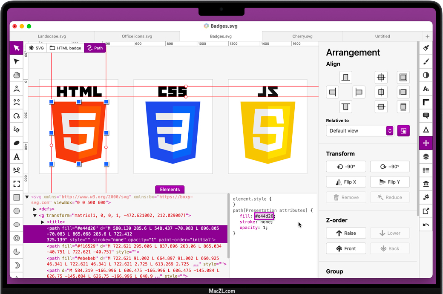The width and height of the screenshot is (443, 294).
Task: Open the Objects layers panel
Action: coord(426,157)
